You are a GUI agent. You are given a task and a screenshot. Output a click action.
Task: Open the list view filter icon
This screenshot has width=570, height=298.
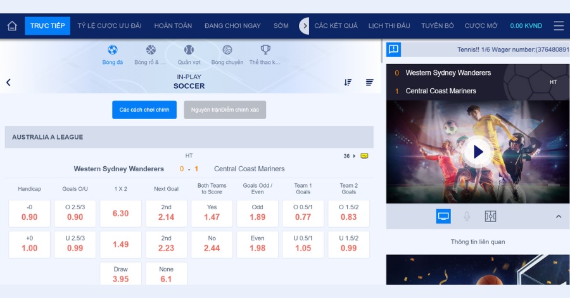click(x=369, y=82)
